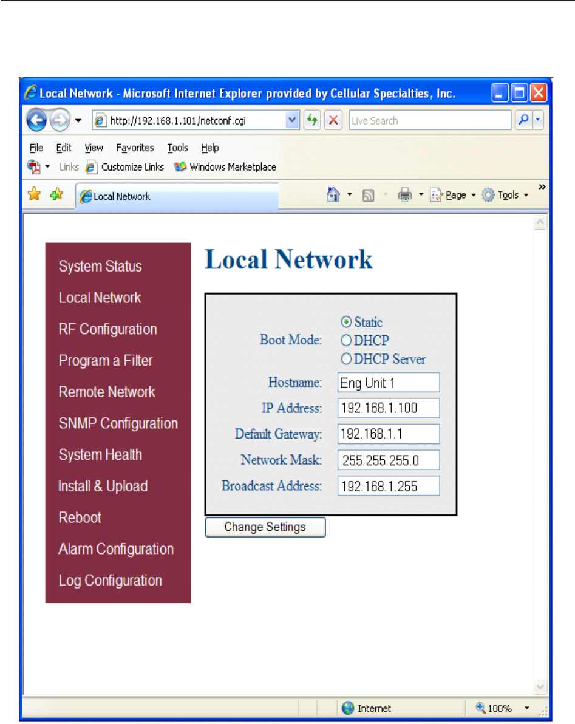Image resolution: width=575 pixels, height=724 pixels.
Task: Navigate to Remote Network
Action: tap(107, 392)
